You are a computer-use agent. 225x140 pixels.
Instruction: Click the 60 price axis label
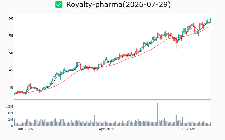[x=11, y=18]
